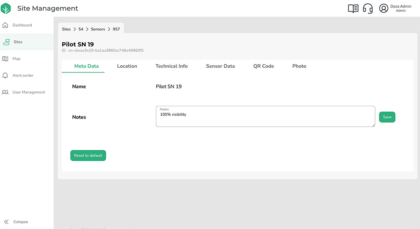Switch to the Location tab
The height and width of the screenshot is (229, 420).
point(127,66)
